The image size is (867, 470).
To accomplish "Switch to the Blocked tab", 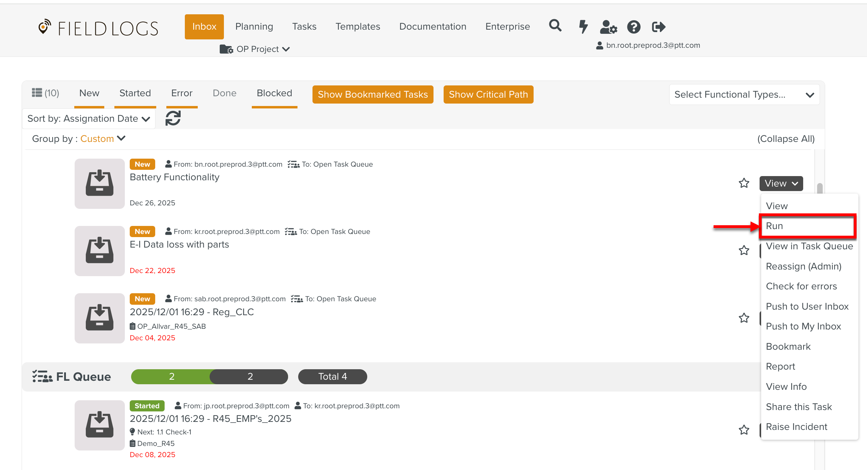I will 274,93.
